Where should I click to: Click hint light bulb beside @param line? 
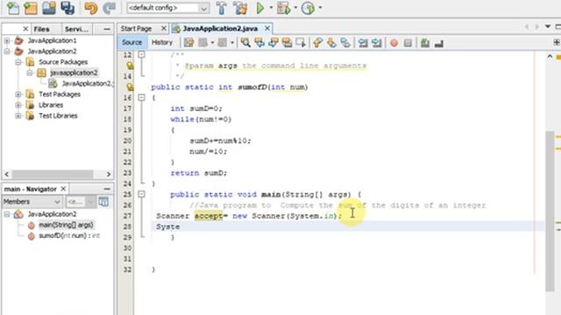[130, 66]
